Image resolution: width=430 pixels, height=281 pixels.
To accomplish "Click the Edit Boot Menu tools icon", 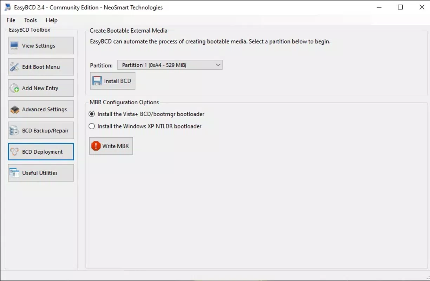I will pyautogui.click(x=14, y=67).
